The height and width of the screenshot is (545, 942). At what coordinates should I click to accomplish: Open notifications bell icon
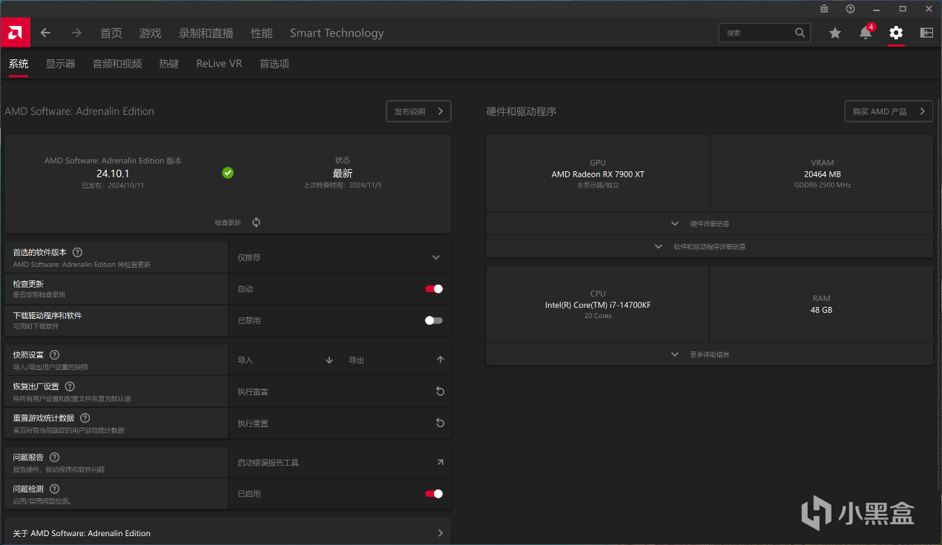coord(866,33)
